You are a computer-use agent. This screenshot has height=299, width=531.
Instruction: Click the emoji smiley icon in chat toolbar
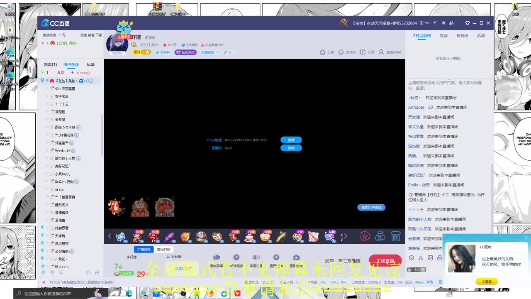pos(411,258)
